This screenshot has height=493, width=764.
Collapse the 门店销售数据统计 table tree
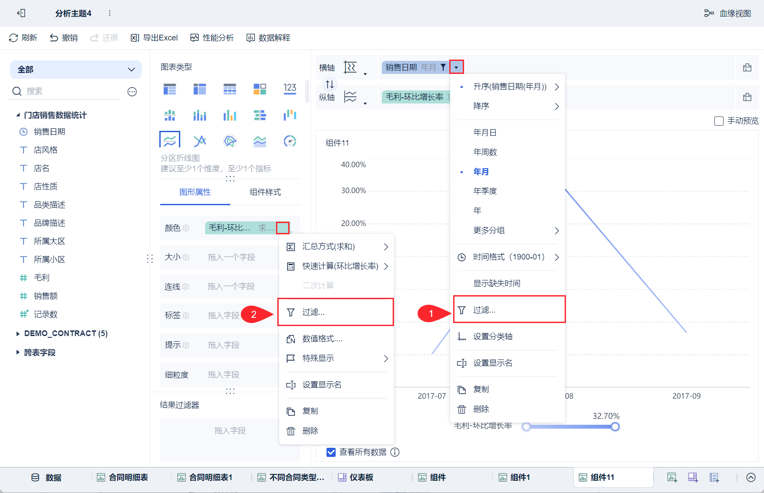pos(18,115)
